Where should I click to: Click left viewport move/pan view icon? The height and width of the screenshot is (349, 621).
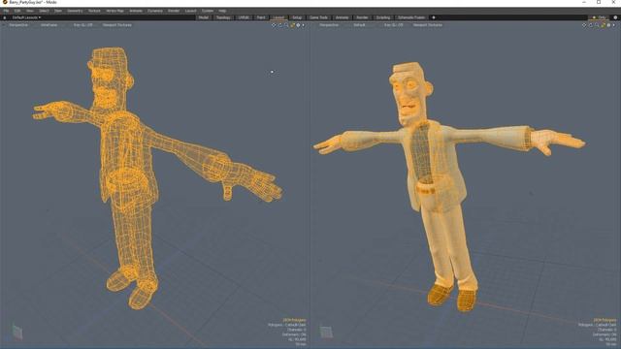[274, 25]
